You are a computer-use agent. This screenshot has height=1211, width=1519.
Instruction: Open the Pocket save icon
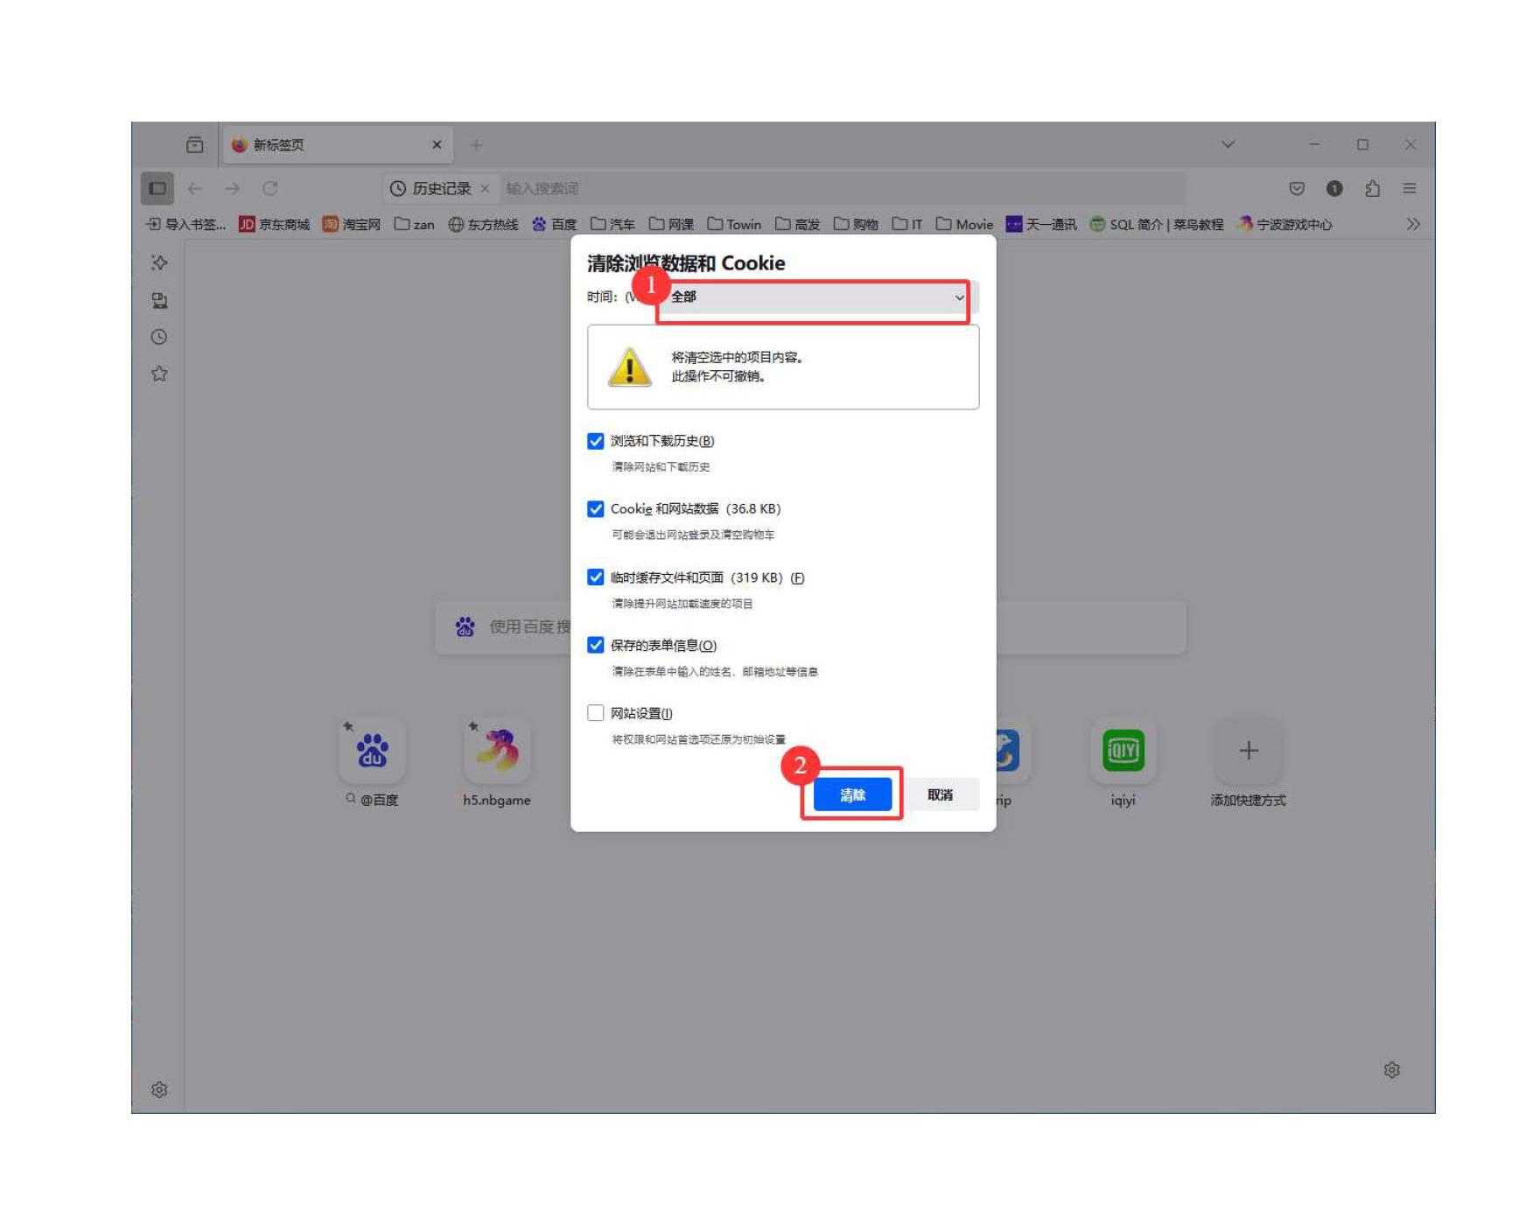click(1297, 188)
